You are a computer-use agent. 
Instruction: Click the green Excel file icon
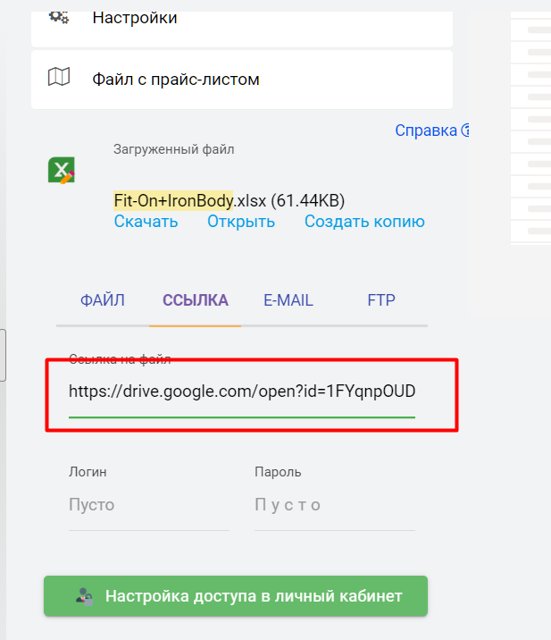[62, 170]
